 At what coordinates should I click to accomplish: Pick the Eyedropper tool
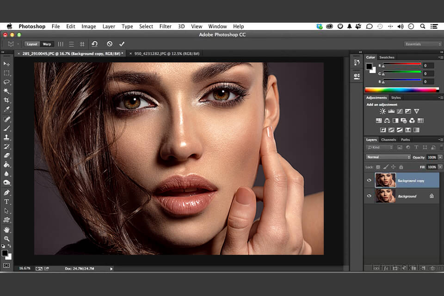6,109
